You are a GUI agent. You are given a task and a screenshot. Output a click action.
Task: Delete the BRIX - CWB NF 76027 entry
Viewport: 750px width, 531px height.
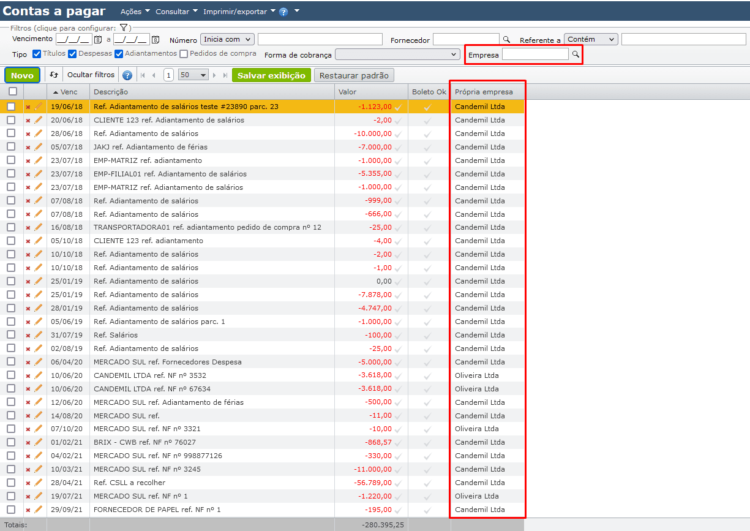(x=28, y=443)
